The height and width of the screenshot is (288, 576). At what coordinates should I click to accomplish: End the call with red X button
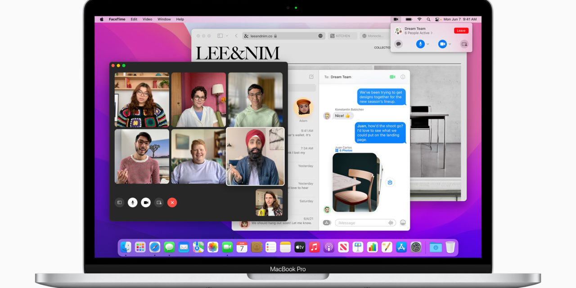(x=172, y=202)
